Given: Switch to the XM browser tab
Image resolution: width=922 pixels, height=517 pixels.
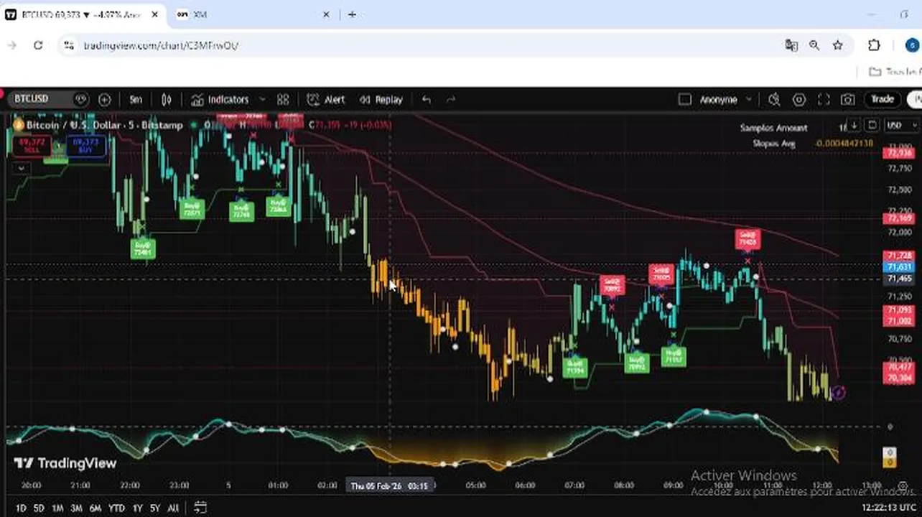Looking at the screenshot, I should (252, 14).
